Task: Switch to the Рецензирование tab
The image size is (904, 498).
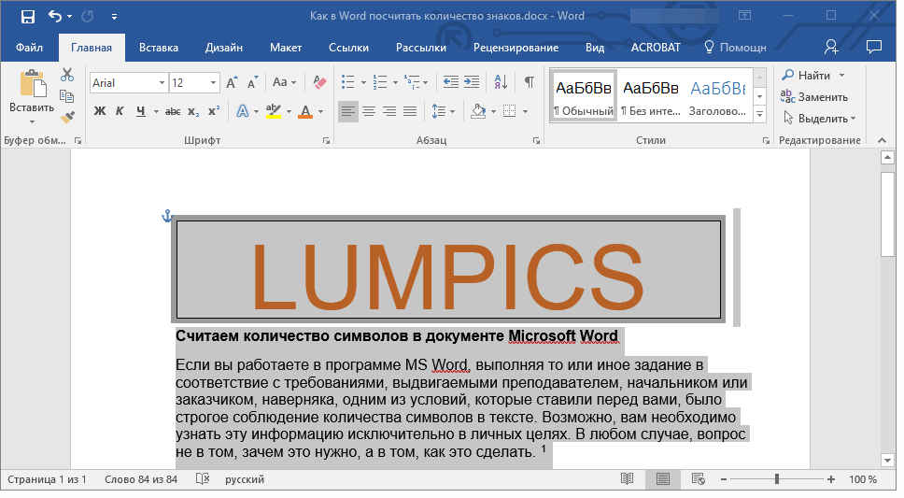Action: click(x=516, y=48)
